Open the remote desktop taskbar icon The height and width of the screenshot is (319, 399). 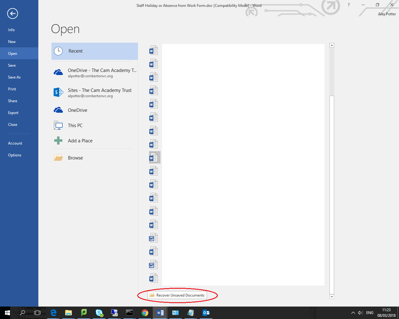[114, 313]
